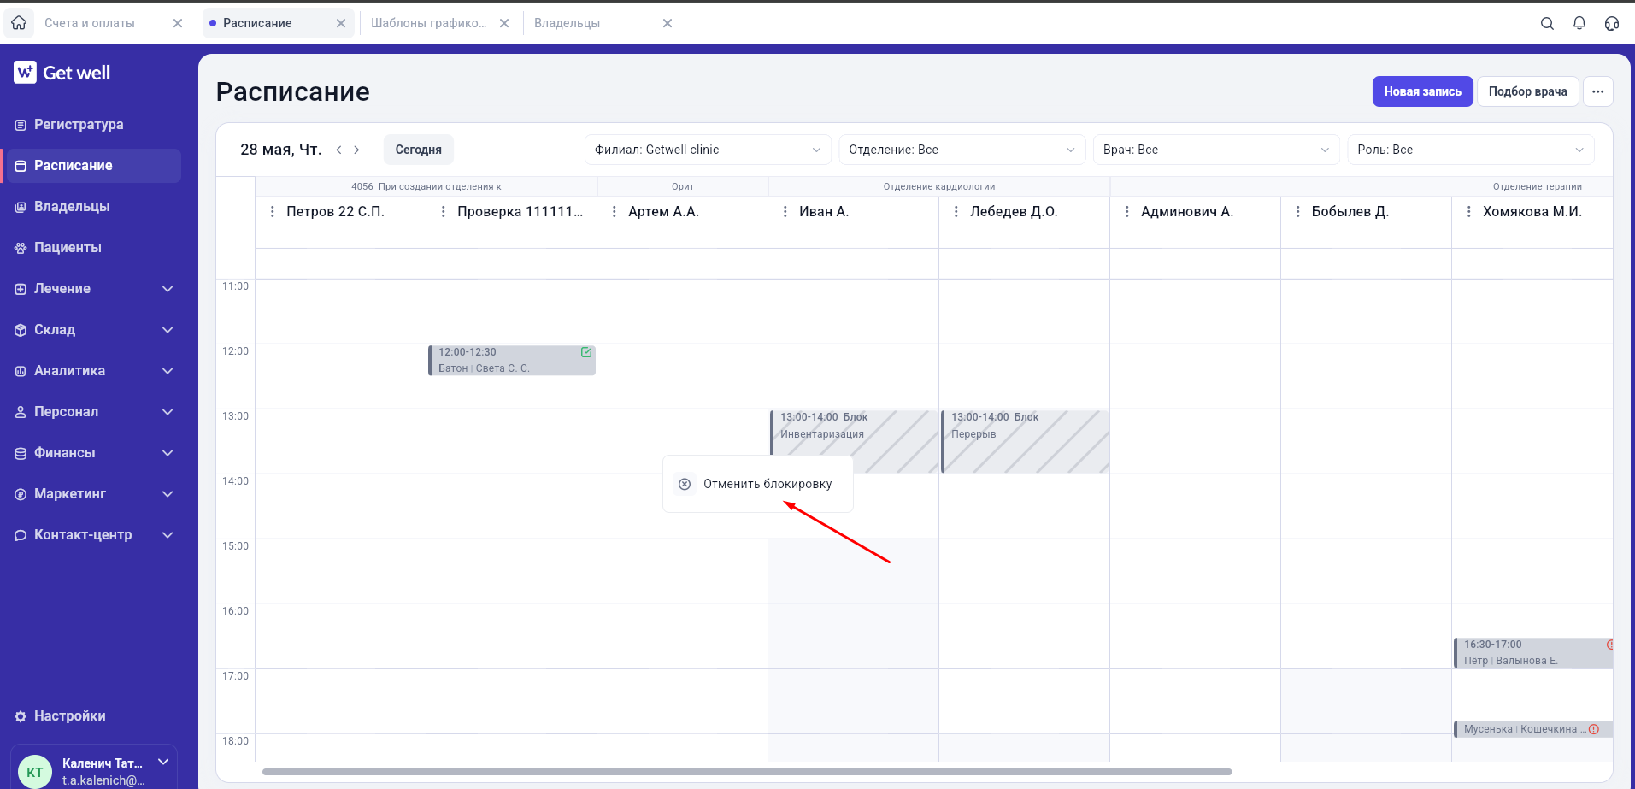Expand the Маркетинг sidebar section
The height and width of the screenshot is (789, 1635).
coord(168,494)
